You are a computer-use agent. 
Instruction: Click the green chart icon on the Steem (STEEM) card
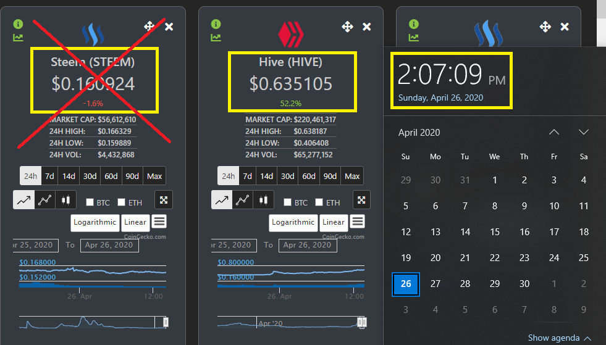coord(18,38)
